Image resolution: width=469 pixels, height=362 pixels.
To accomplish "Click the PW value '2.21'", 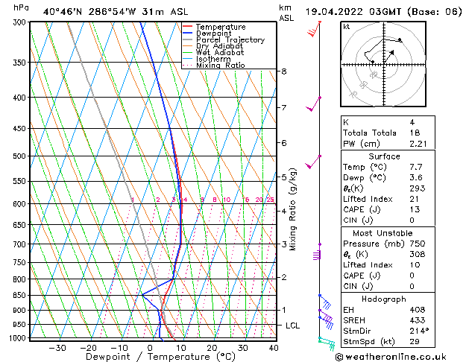I will click(418, 144).
